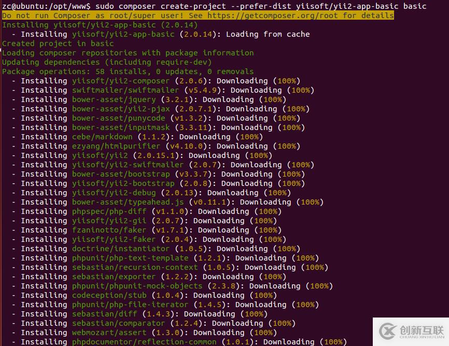Click package name phpdocumentor/reflection-common
Viewport: 449px width, 346px height.
(144, 342)
